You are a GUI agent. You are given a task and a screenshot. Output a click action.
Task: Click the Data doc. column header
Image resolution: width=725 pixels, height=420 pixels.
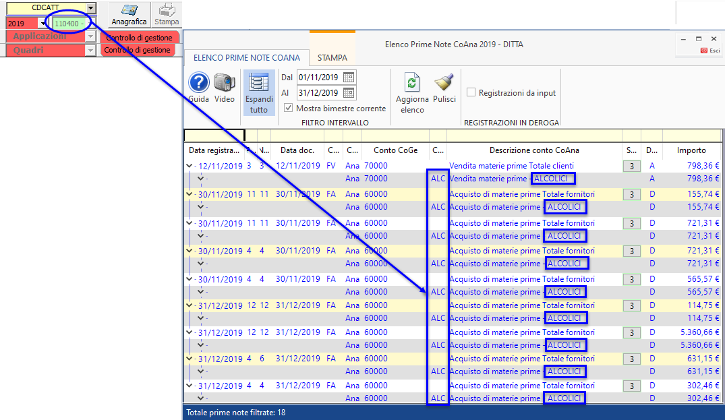tap(297, 150)
